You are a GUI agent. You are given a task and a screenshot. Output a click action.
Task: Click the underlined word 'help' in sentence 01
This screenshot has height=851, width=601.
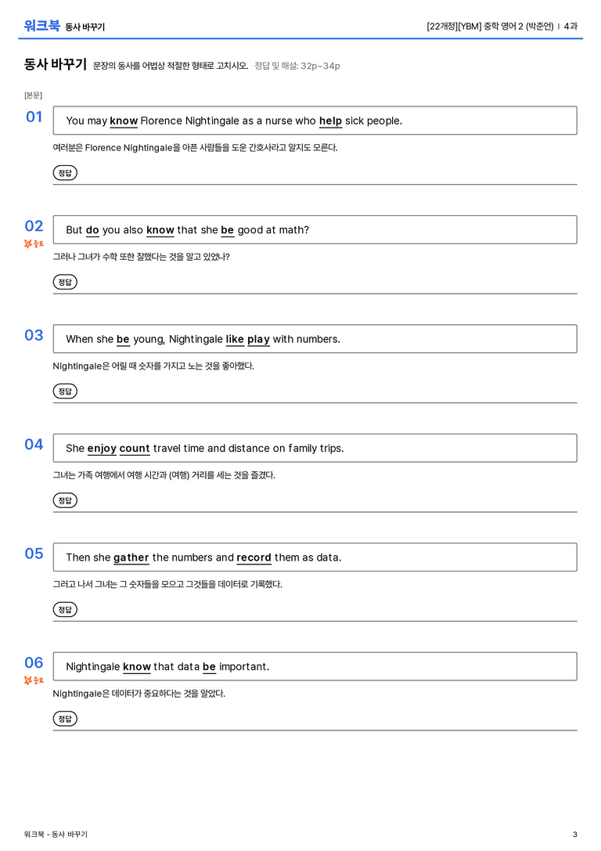pos(330,121)
